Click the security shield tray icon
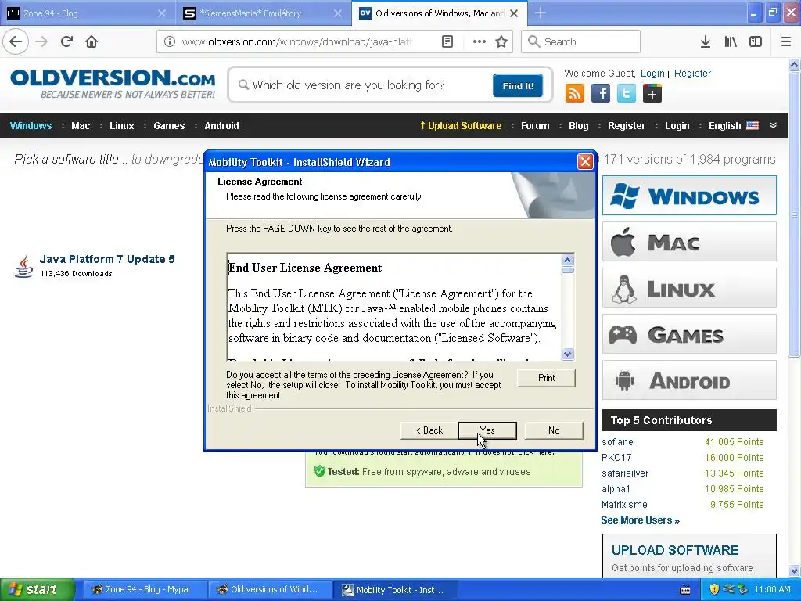This screenshot has width=801, height=601. click(714, 589)
